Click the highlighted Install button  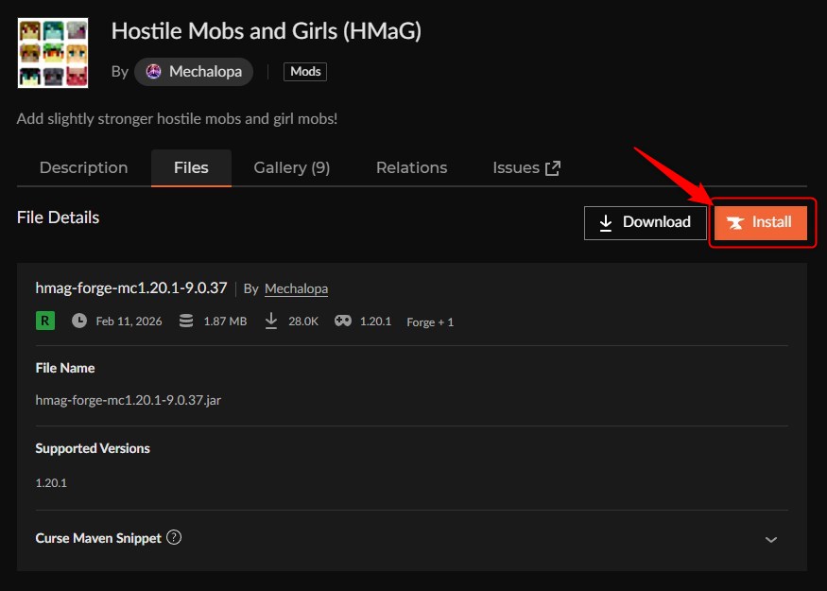coord(761,223)
